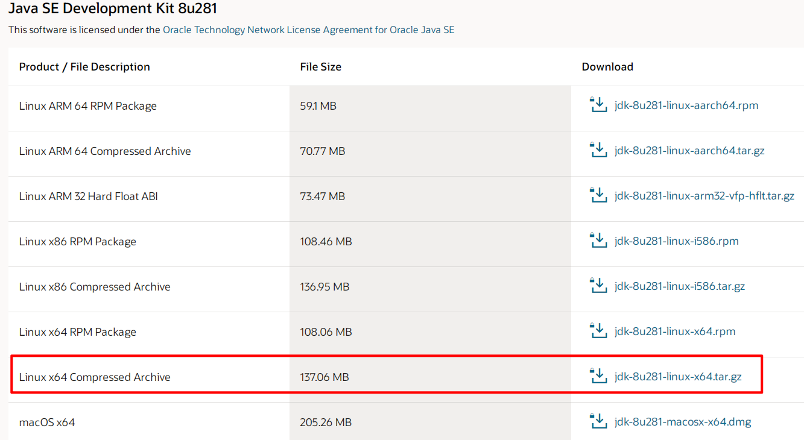Open the Oracle Technology Network License Agreement link
This screenshot has width=804, height=440.
[309, 30]
